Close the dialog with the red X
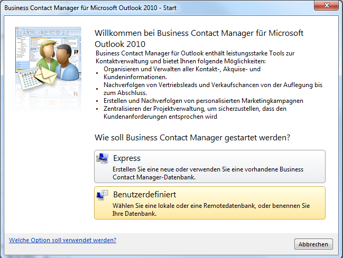 [327, 5]
